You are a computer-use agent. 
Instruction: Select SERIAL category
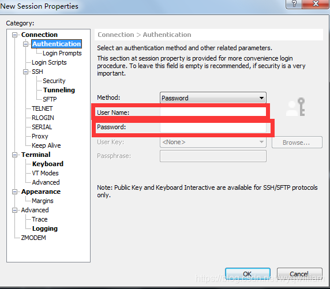(x=42, y=127)
